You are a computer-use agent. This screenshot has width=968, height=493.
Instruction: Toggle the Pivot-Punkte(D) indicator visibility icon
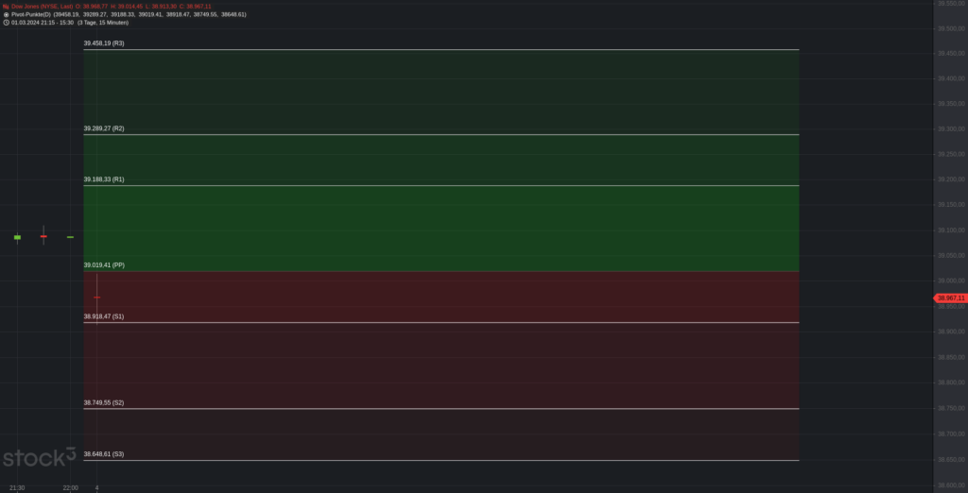coord(6,14)
